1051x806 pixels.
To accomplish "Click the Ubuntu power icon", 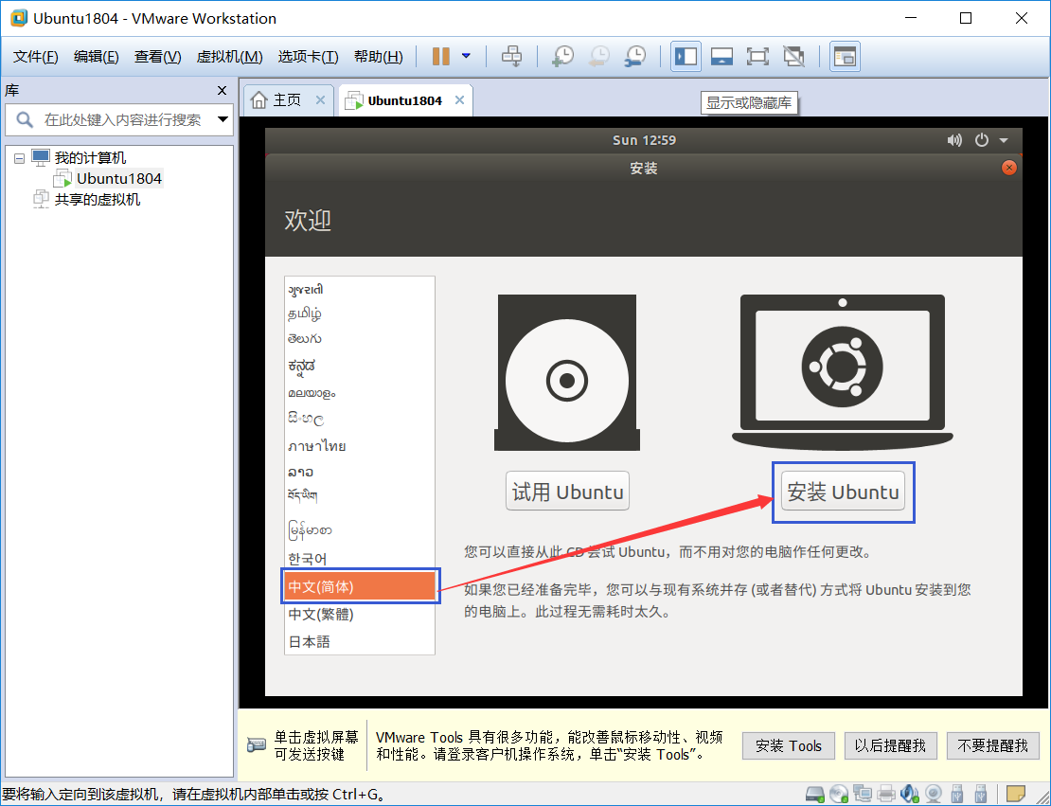I will 981,140.
